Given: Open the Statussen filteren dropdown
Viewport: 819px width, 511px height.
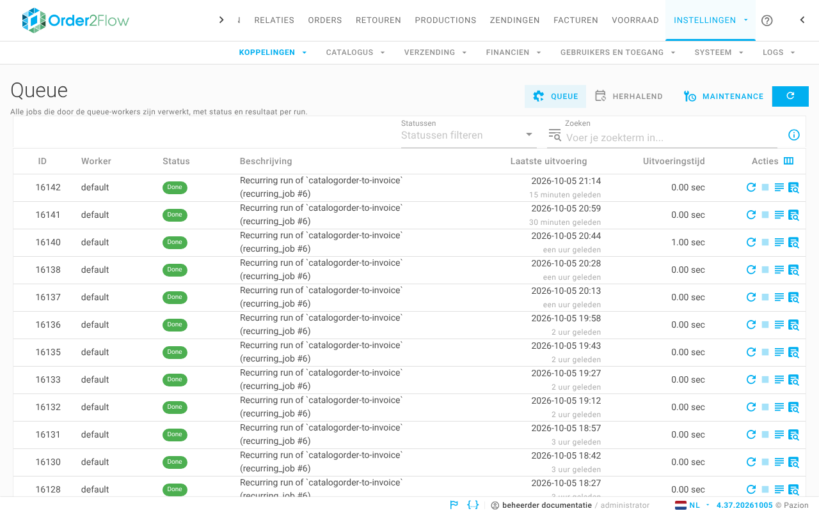Looking at the screenshot, I should tap(468, 135).
